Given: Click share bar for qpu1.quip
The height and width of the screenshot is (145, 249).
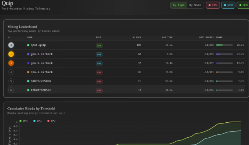Looking at the screenshot, I should coord(224,45).
